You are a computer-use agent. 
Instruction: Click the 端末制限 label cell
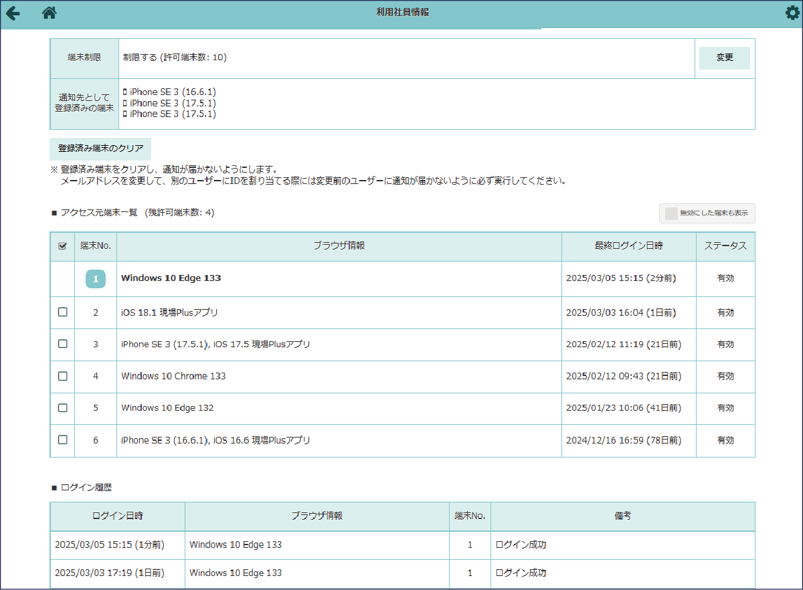[x=84, y=58]
